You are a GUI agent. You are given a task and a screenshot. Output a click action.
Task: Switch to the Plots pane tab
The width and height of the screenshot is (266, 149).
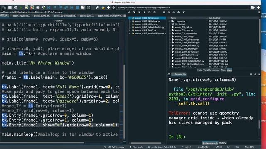tap(223, 70)
